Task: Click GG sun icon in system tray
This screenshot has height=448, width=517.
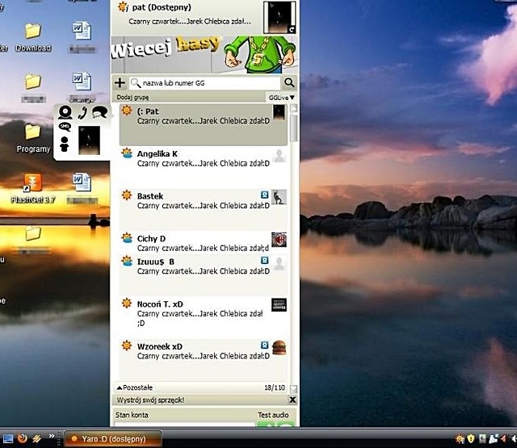Action: coord(460,439)
